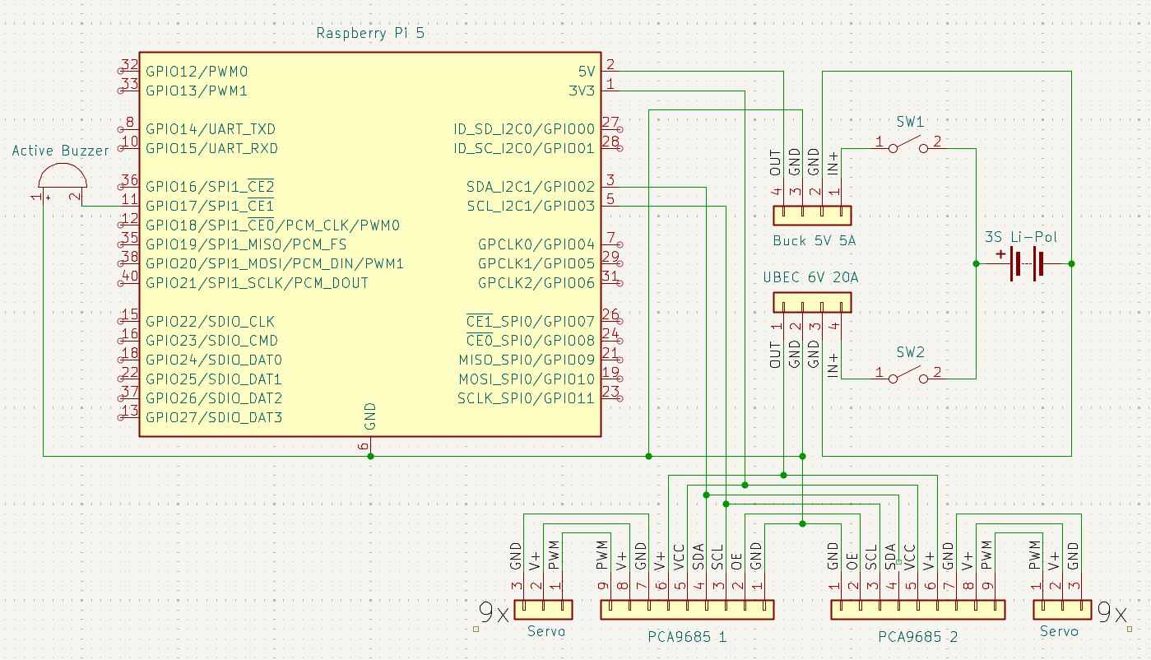Select the CE0_SPI0/GPIO08 pin label
This screenshot has width=1151, height=660.
coord(531,340)
